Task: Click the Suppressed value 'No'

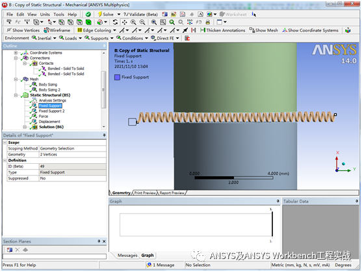Action: tap(73, 178)
